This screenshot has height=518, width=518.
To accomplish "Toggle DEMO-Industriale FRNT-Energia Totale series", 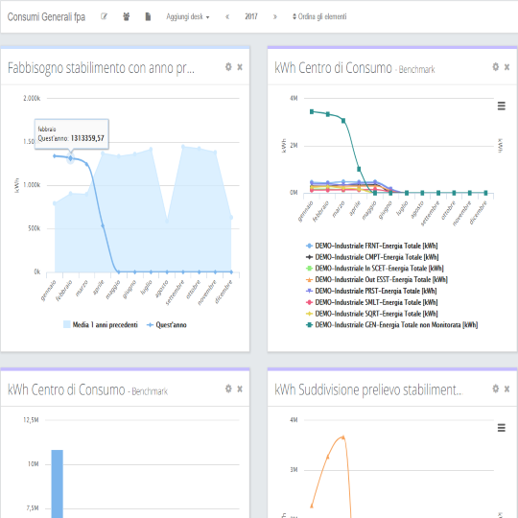I will tap(372, 246).
